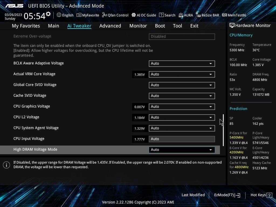The image size is (276, 207).
Task: Click the 4200MHz E-Core prediction value
Action: 236,152
